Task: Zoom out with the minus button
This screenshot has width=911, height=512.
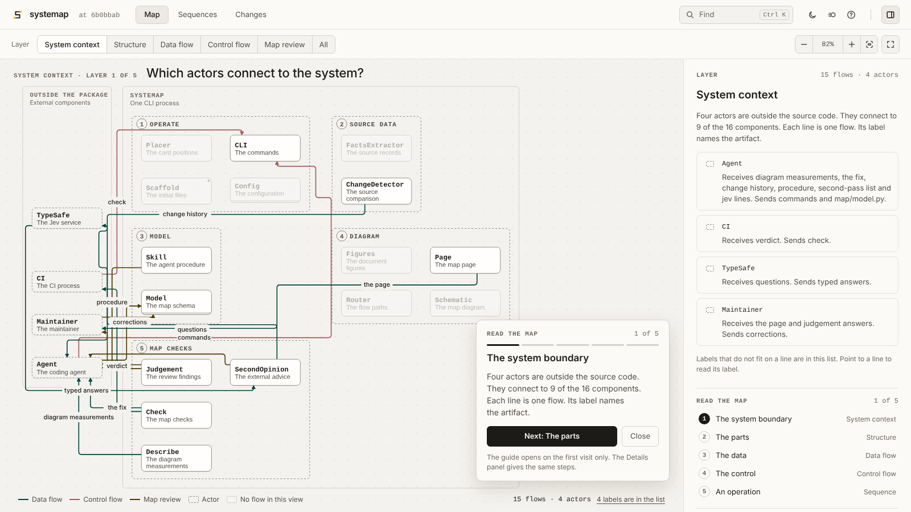Action: (x=804, y=44)
